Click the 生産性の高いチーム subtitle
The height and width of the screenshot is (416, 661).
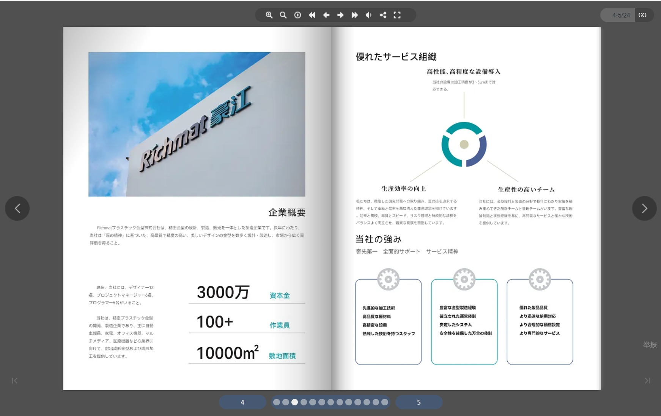coord(526,189)
